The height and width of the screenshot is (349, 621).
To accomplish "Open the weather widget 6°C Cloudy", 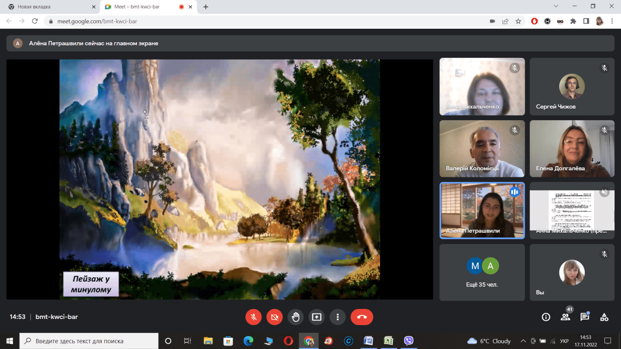I will tap(489, 341).
